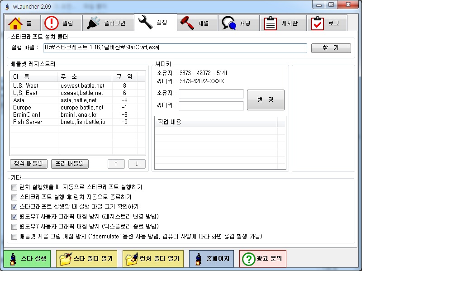Select the Fish Server row
Screen dimensions: 456x285
coord(78,122)
